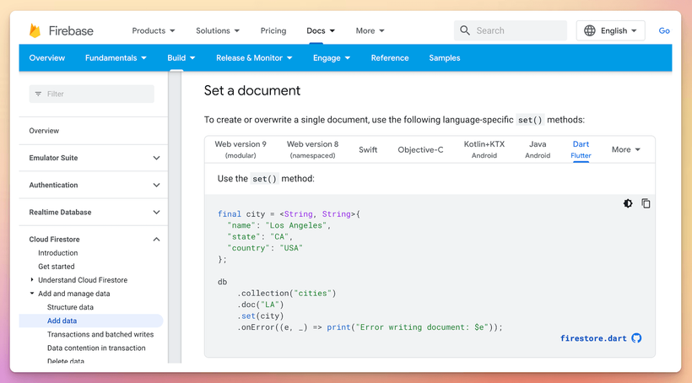The width and height of the screenshot is (692, 383).
Task: Click the search magnifier icon
Action: (x=465, y=30)
